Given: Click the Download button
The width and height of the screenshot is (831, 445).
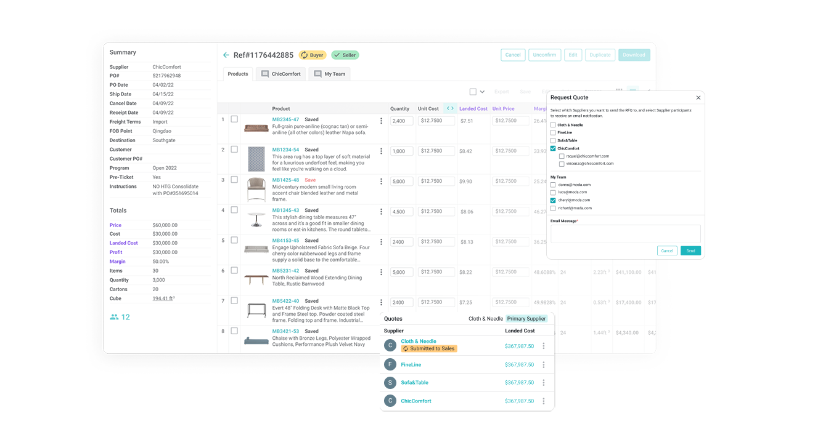Looking at the screenshot, I should (633, 55).
